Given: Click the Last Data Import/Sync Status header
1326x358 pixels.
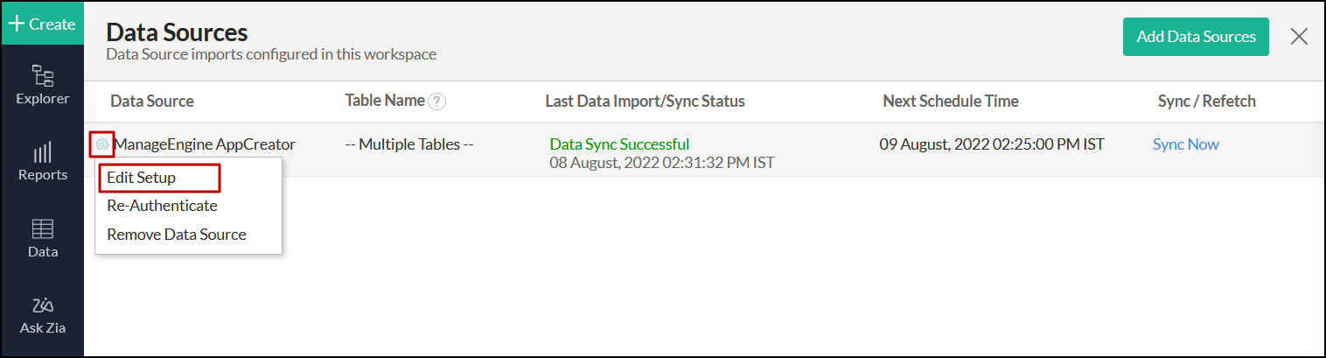Looking at the screenshot, I should tap(645, 102).
